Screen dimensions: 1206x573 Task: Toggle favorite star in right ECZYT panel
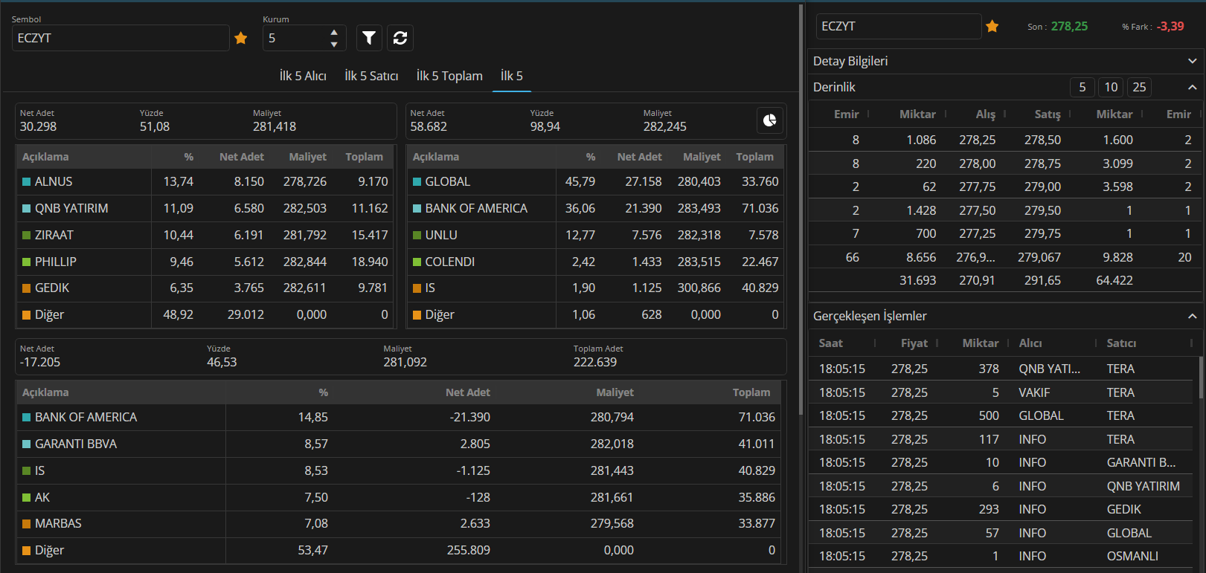pos(992,27)
